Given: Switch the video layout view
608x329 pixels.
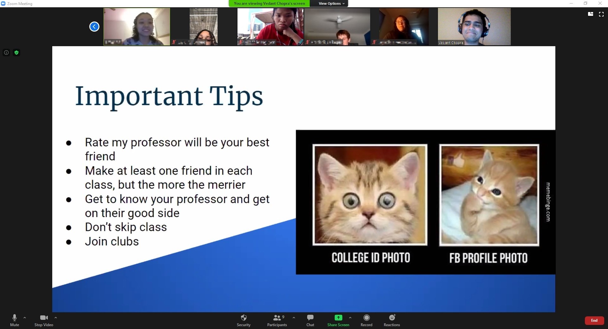Looking at the screenshot, I should [590, 14].
